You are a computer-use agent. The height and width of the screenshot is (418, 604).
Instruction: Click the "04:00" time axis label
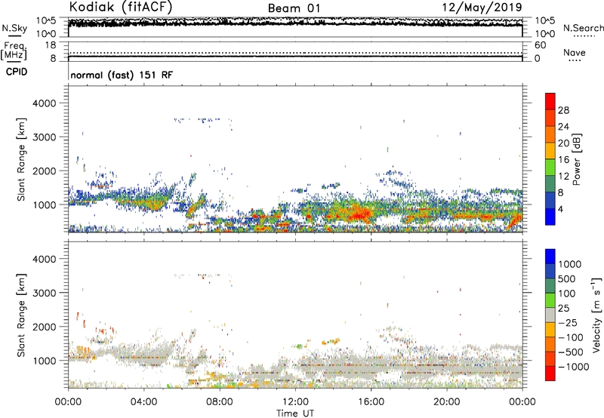(143, 402)
